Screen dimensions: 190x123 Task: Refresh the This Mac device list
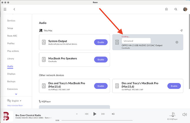pyautogui.click(x=181, y=31)
